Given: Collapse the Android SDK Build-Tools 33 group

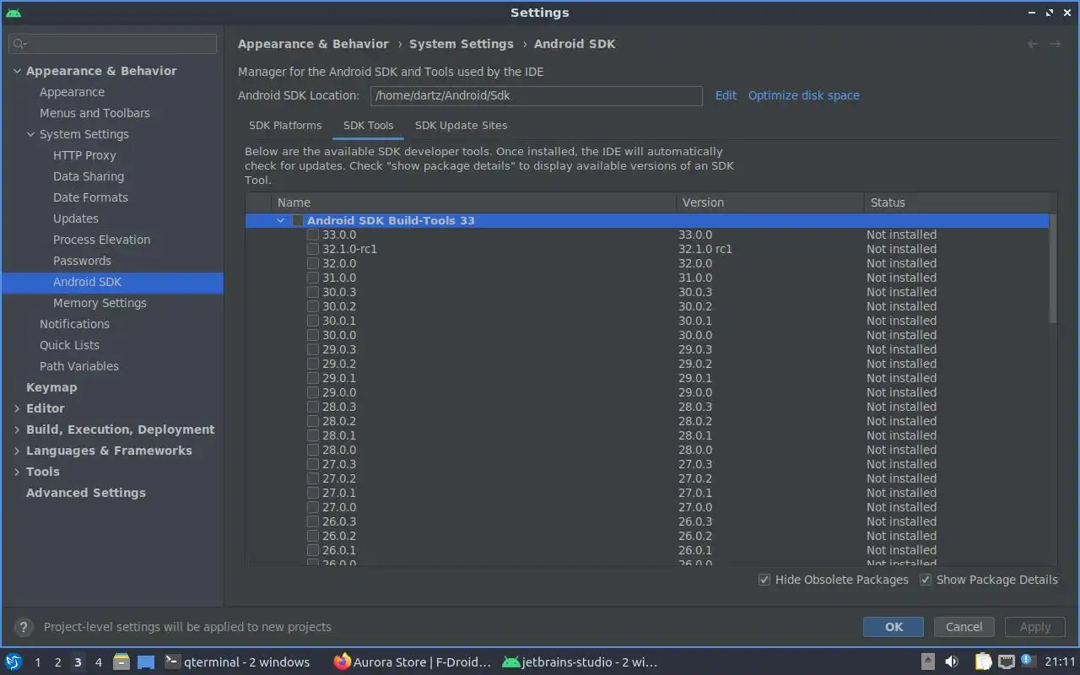Looking at the screenshot, I should [x=281, y=220].
